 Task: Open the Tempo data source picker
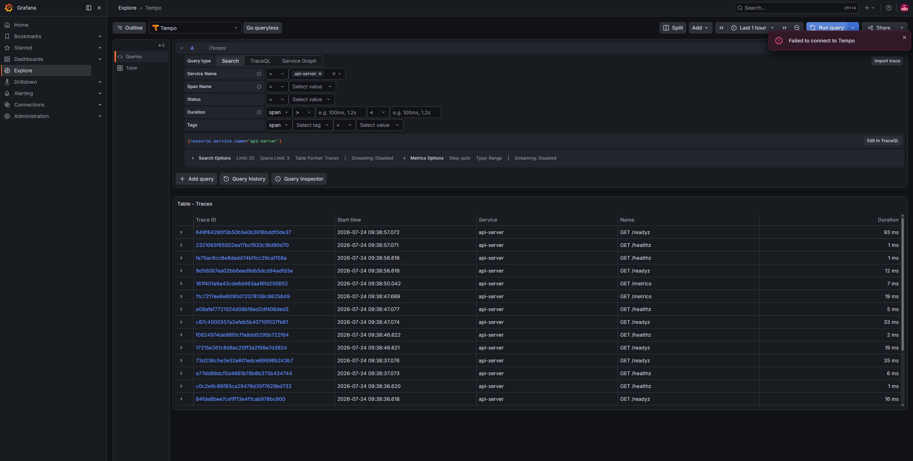[195, 28]
